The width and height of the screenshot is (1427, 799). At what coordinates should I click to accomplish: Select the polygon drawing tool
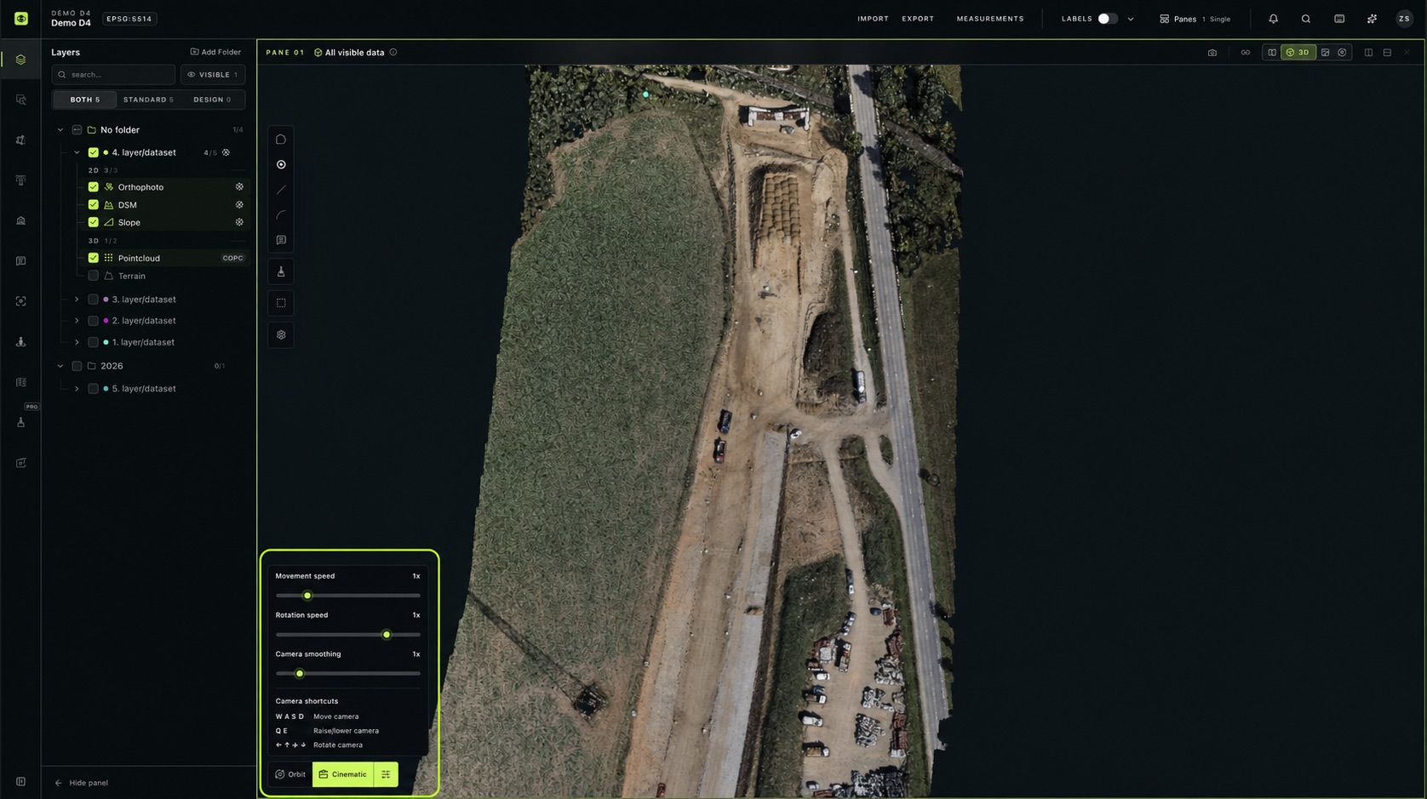[281, 140]
